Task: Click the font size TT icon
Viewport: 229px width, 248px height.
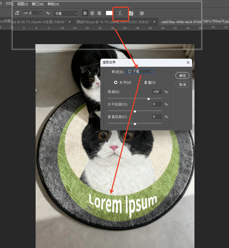Action: coord(17,13)
